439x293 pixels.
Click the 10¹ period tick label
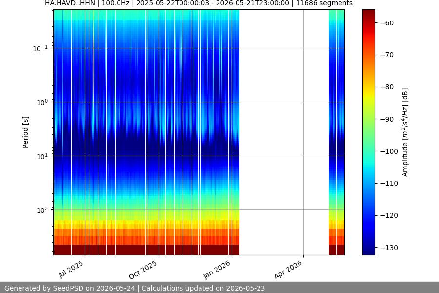pos(42,156)
